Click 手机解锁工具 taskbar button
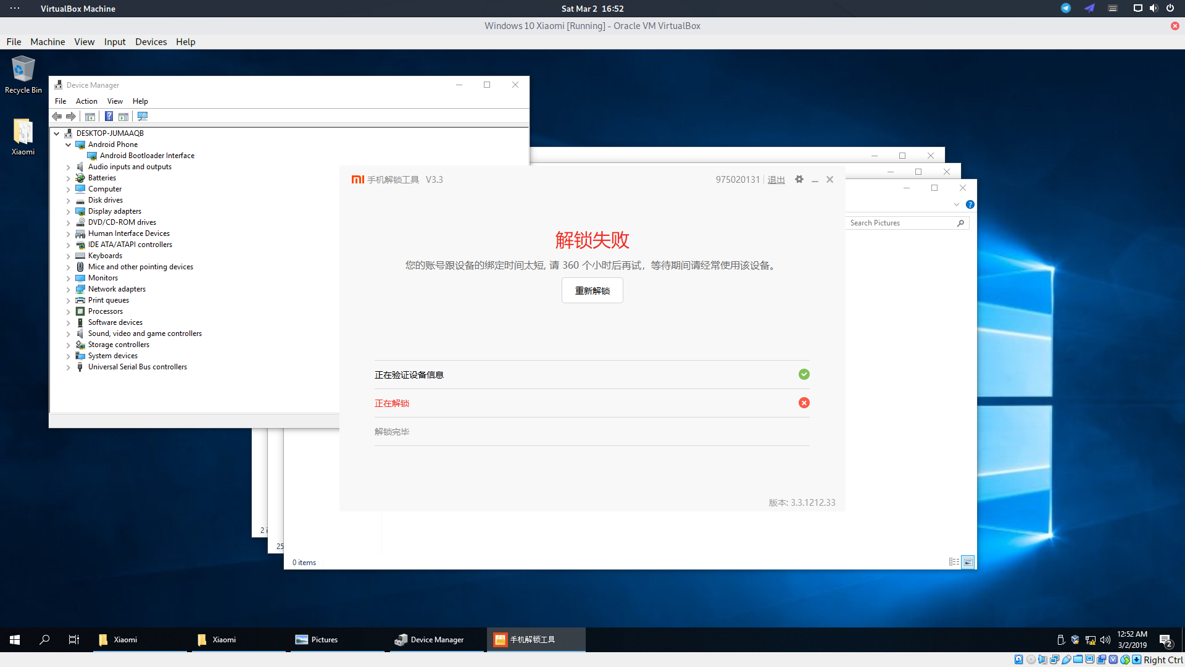The height and width of the screenshot is (667, 1185). tap(536, 640)
